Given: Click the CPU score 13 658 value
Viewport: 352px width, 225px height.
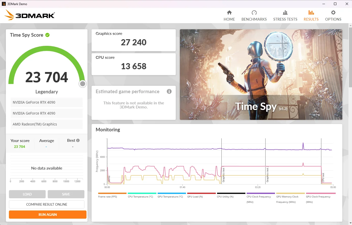Looking at the screenshot, I should tap(134, 66).
